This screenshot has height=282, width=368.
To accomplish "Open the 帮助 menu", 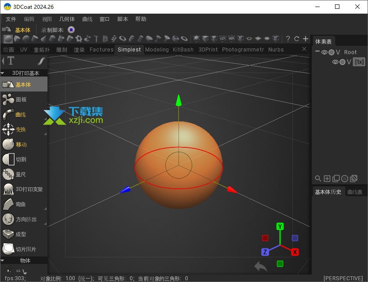I will point(141,19).
